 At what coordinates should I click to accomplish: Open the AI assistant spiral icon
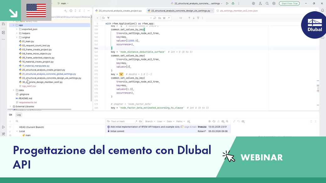pos(253,3)
